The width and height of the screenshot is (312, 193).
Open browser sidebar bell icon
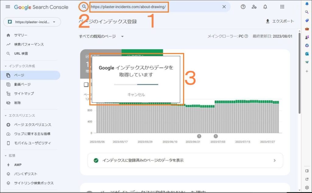[307, 4]
